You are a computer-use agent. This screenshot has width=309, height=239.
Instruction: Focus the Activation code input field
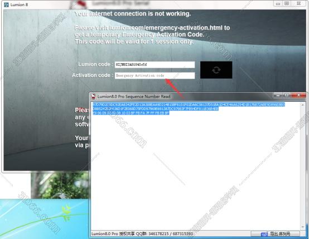click(x=154, y=75)
